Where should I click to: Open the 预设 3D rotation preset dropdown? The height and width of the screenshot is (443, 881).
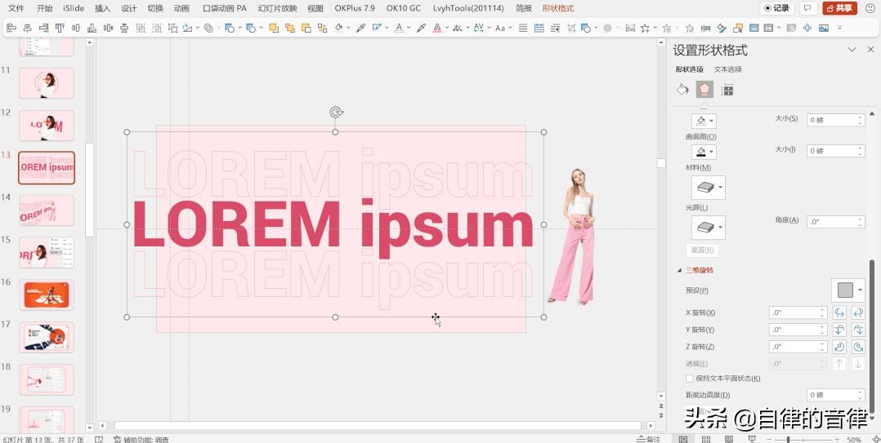847,290
